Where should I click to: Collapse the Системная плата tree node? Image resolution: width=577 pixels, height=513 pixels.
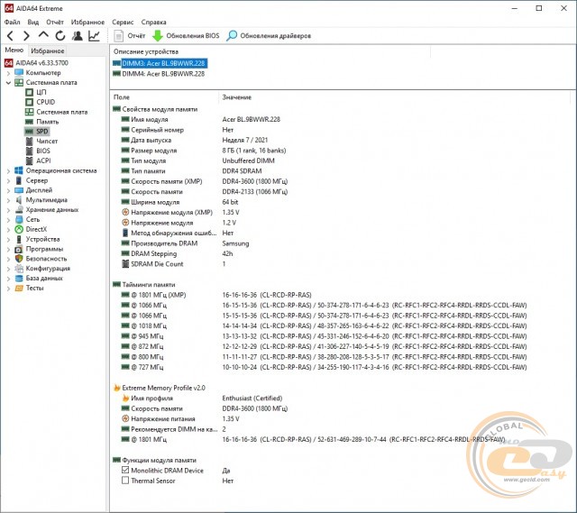(x=8, y=82)
